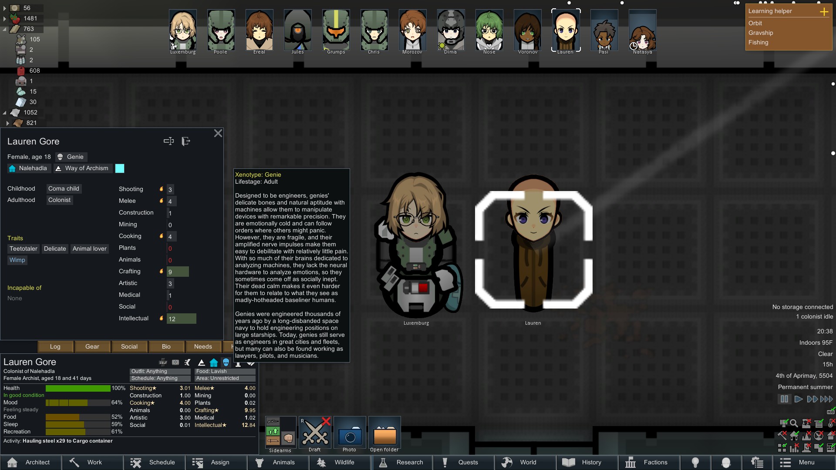Open the Architect menu
Screen dimensions: 836x470
pyautogui.click(x=31, y=462)
